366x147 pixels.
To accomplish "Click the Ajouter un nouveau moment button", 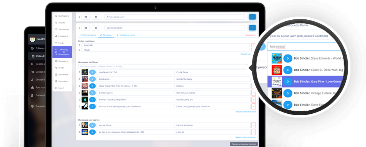I will pyautogui.click(x=244, y=144).
